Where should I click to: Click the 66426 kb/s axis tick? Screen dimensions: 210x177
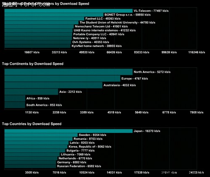pos(114,52)
